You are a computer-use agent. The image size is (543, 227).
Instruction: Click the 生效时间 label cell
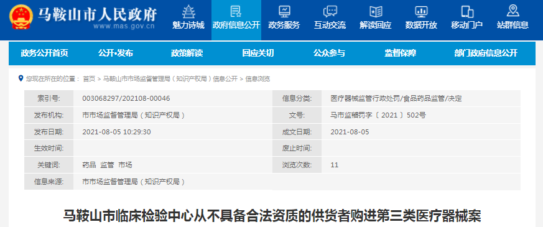(x=49, y=149)
